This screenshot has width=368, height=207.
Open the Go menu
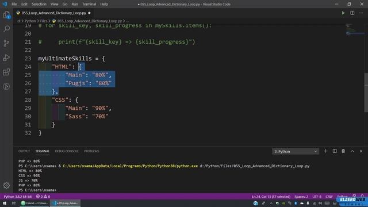point(65,4)
